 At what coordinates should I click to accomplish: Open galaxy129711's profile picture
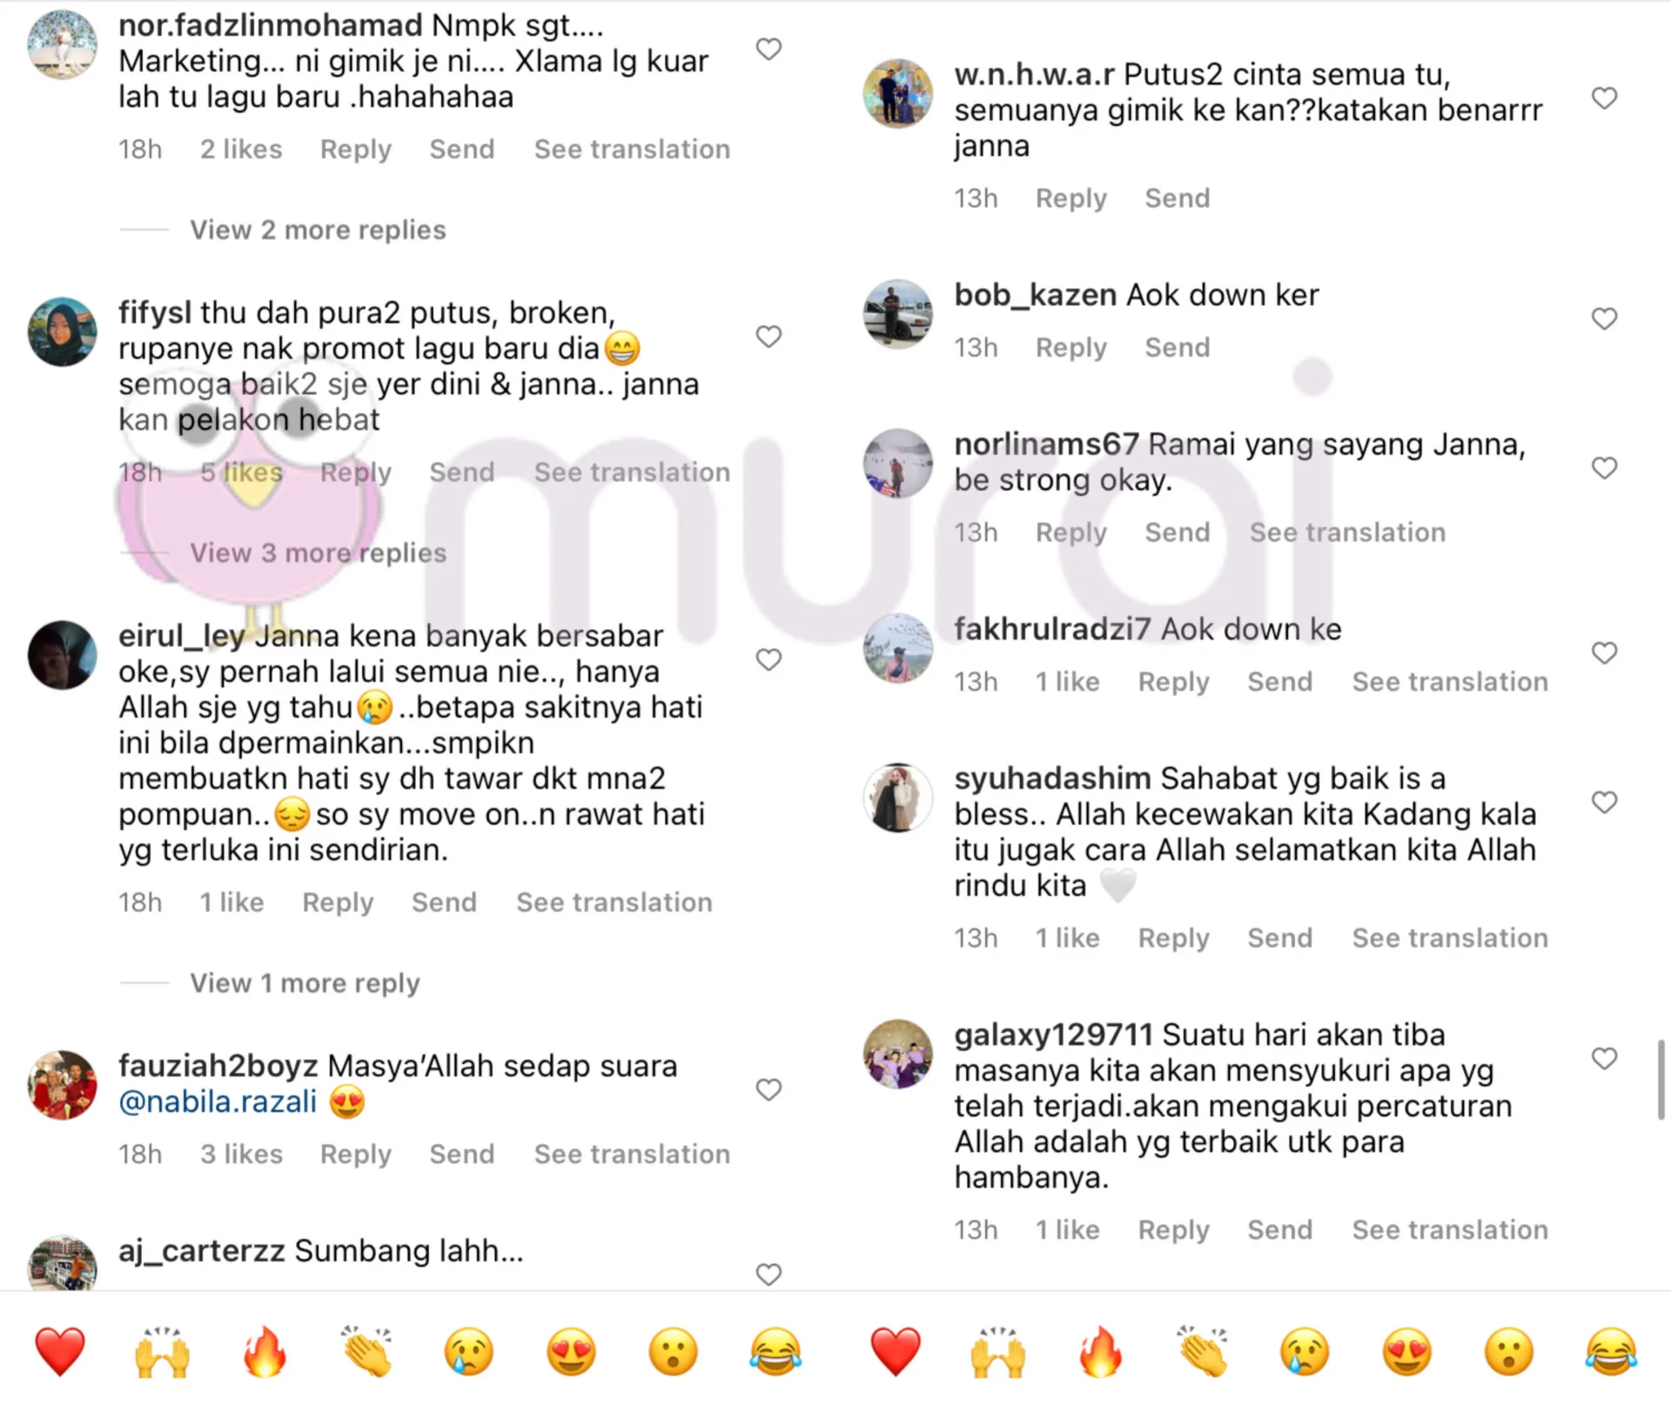[897, 1054]
